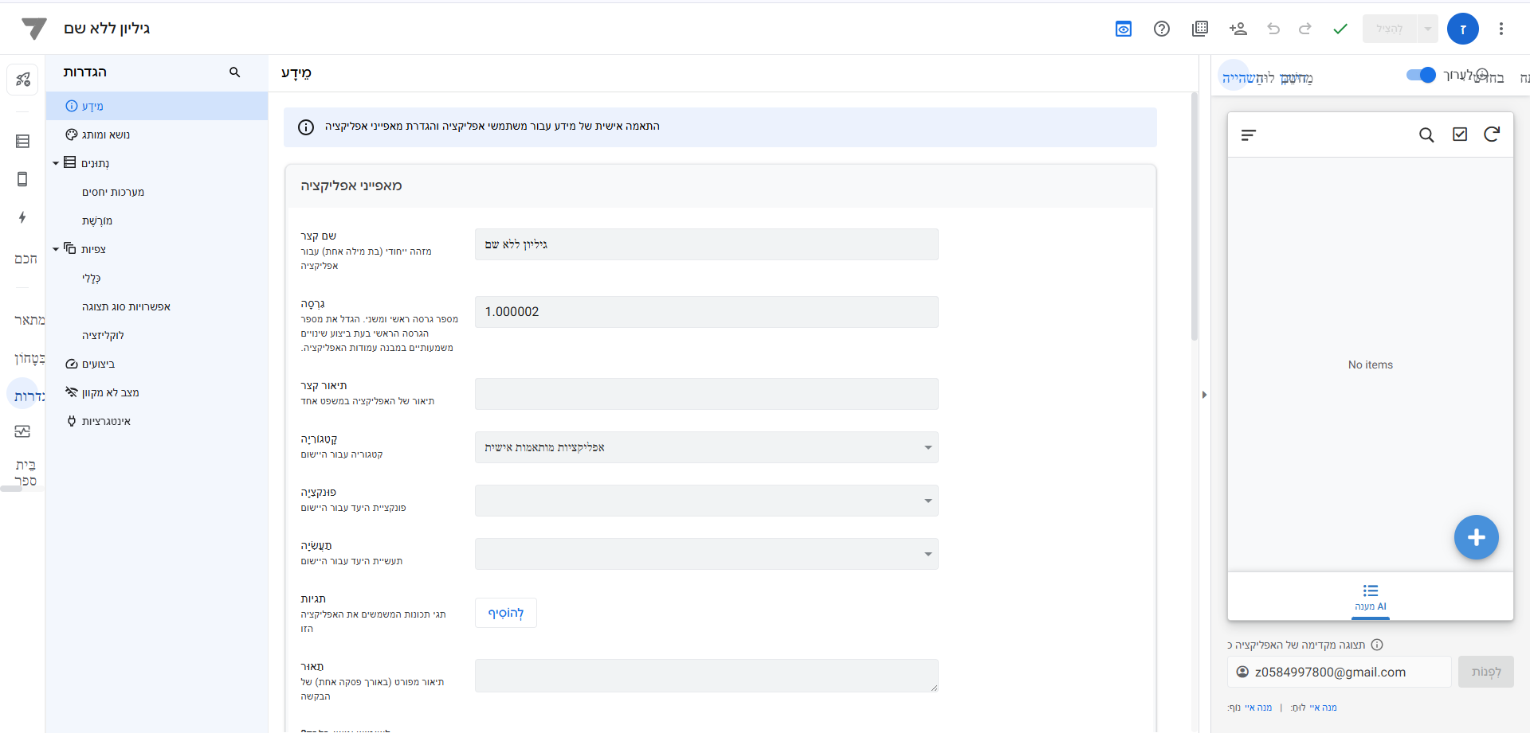Open the קטגוריה category dropdown
The height and width of the screenshot is (733, 1530).
(706, 447)
